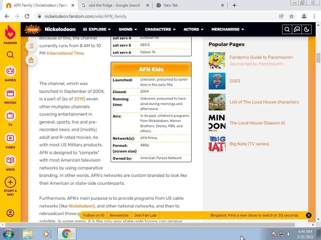Click Bingebot find a new show text
The image size is (321, 240).
click(254, 215)
